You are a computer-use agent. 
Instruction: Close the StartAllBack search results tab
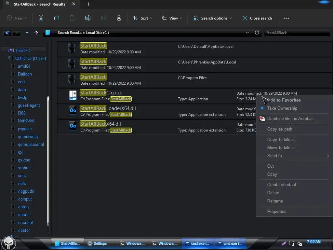(73, 4)
